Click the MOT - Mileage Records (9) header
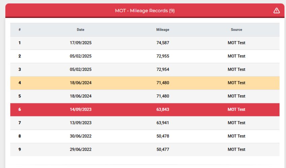This screenshot has height=168, width=286. 145,10
